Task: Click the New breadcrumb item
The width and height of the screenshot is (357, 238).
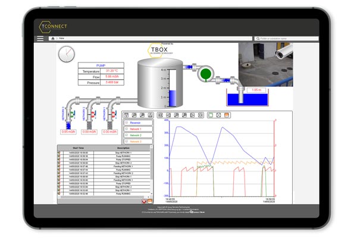Action: [x=61, y=39]
